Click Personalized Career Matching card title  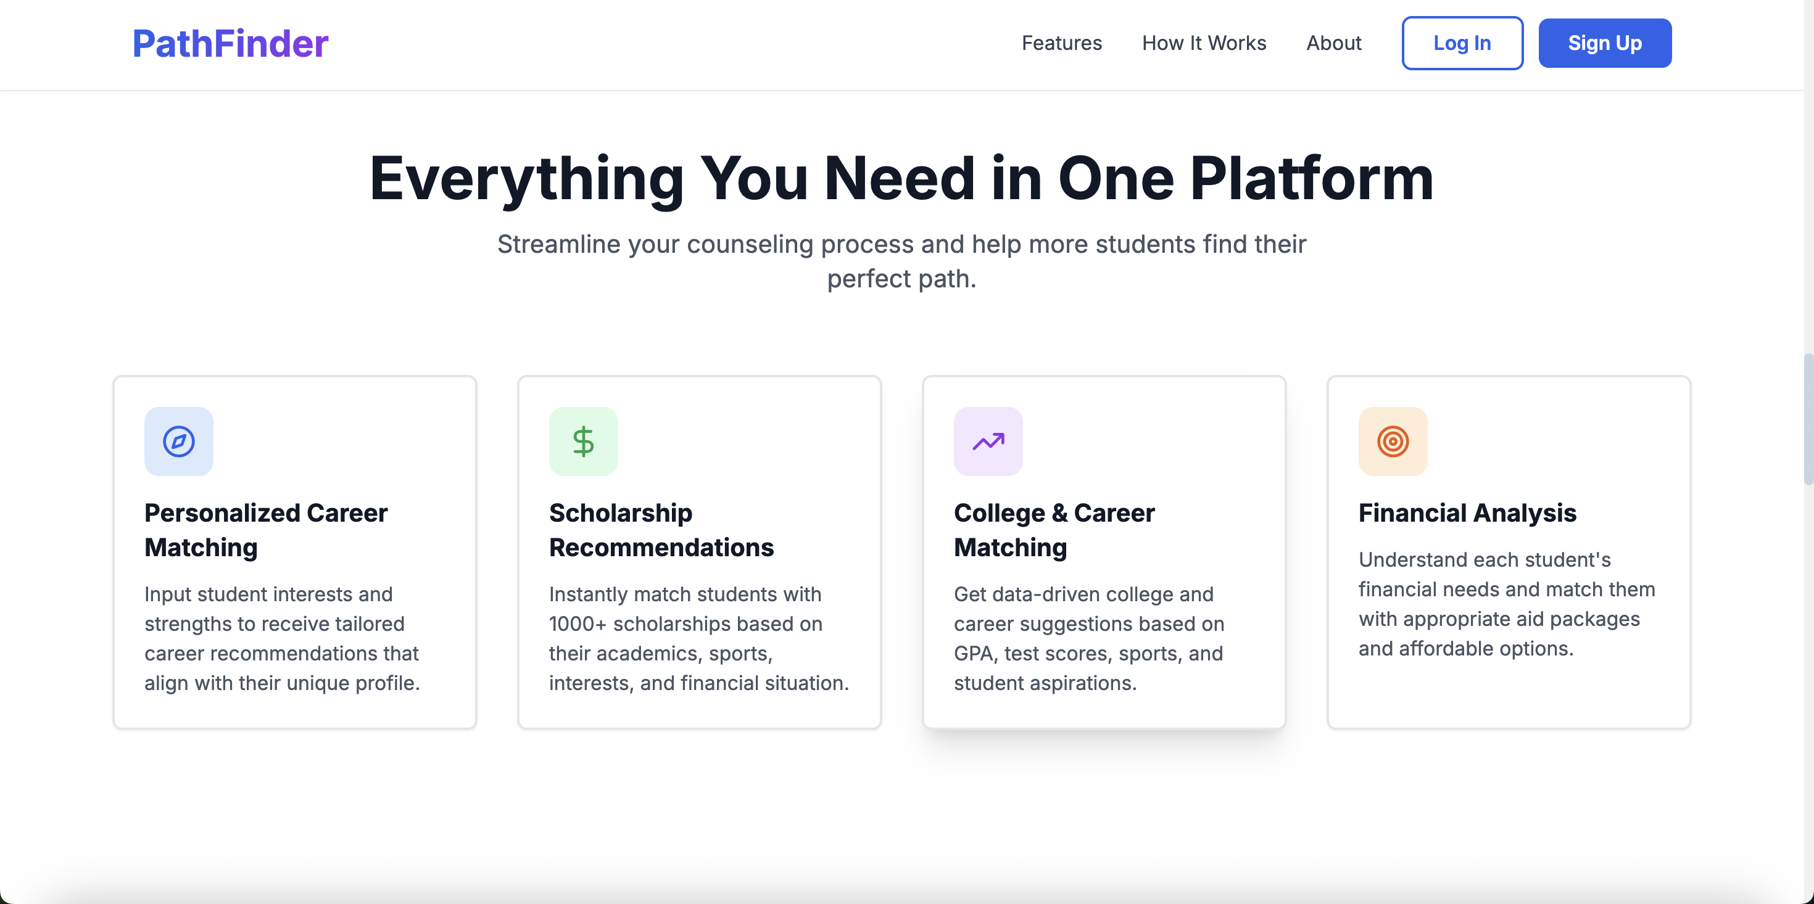[265, 530]
